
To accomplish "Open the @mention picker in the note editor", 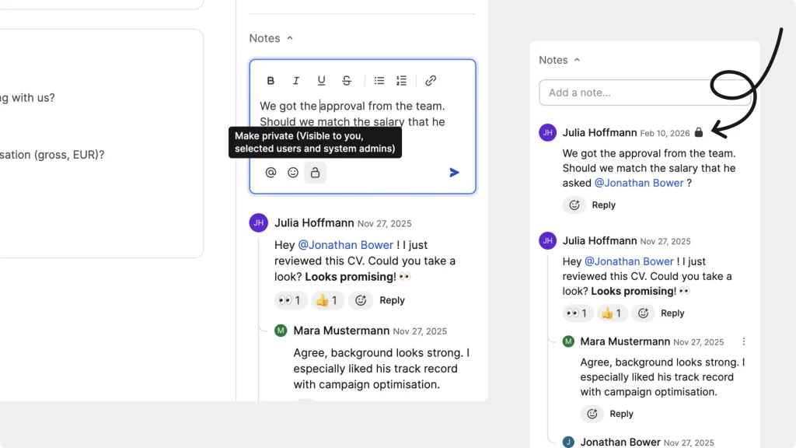I will 271,172.
